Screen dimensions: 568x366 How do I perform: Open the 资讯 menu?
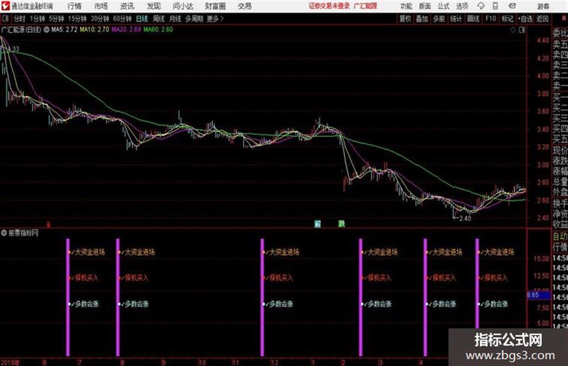pos(127,6)
